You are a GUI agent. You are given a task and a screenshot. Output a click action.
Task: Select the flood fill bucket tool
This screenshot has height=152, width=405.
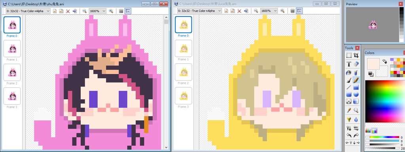pos(349,73)
